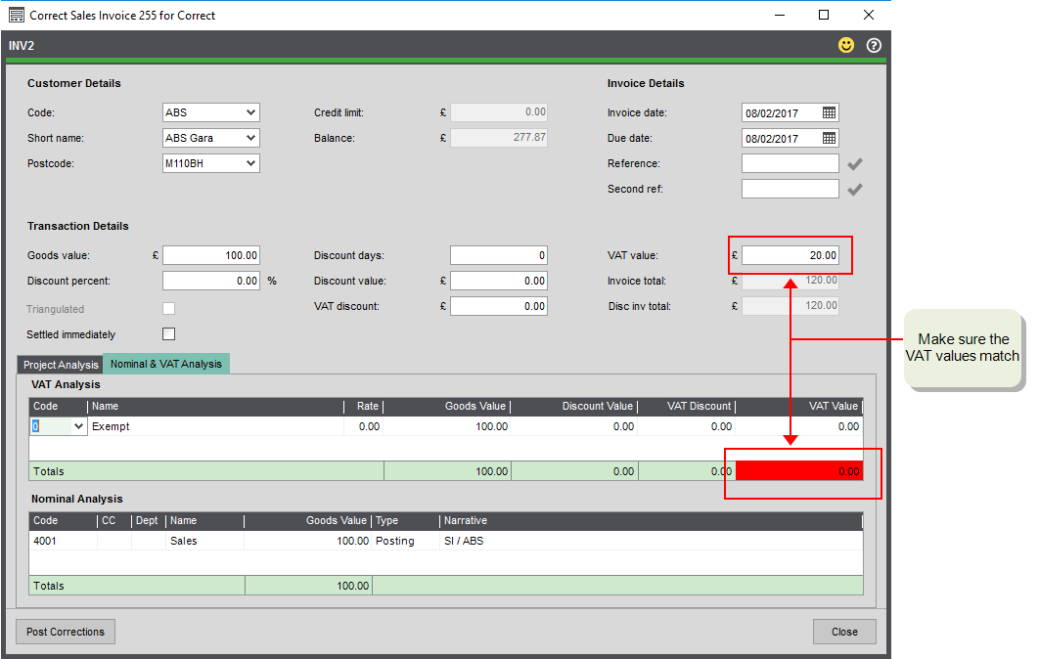Open the VAT code dropdown in VAT Analysis
This screenshot has height=659, width=1039.
(78, 426)
